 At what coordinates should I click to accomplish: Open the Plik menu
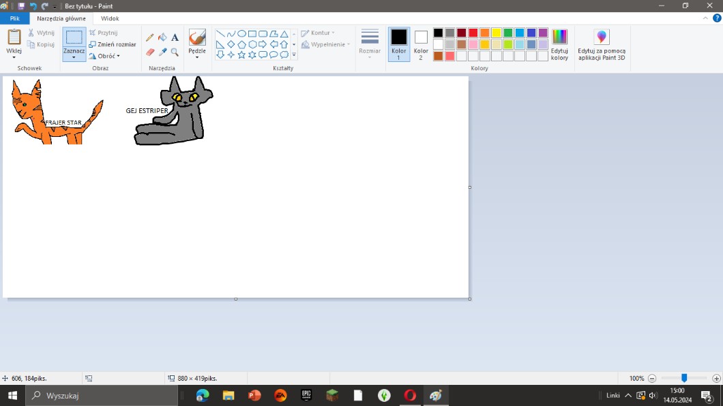pos(14,19)
